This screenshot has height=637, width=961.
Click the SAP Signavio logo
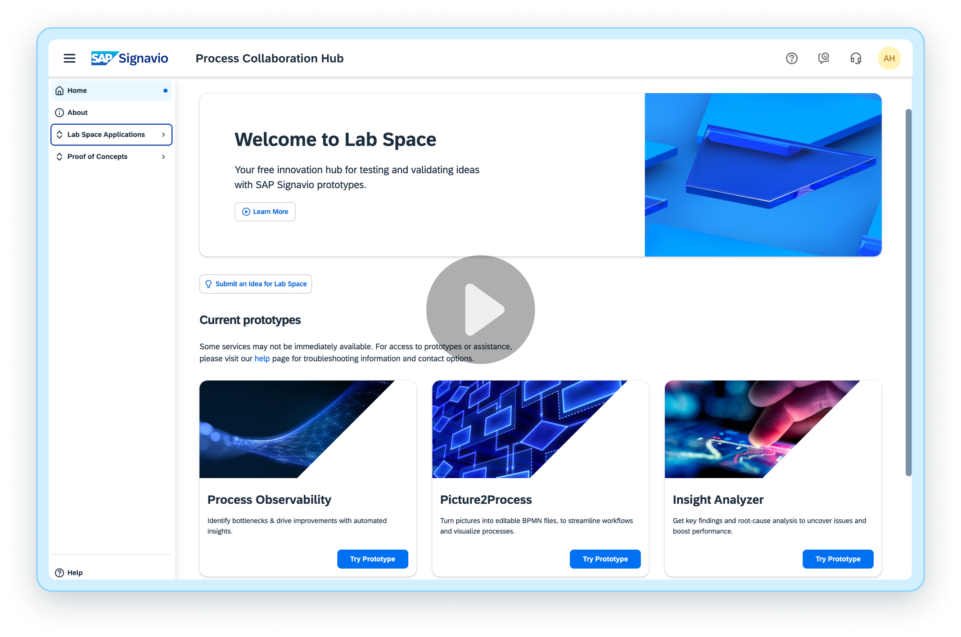[x=130, y=59]
